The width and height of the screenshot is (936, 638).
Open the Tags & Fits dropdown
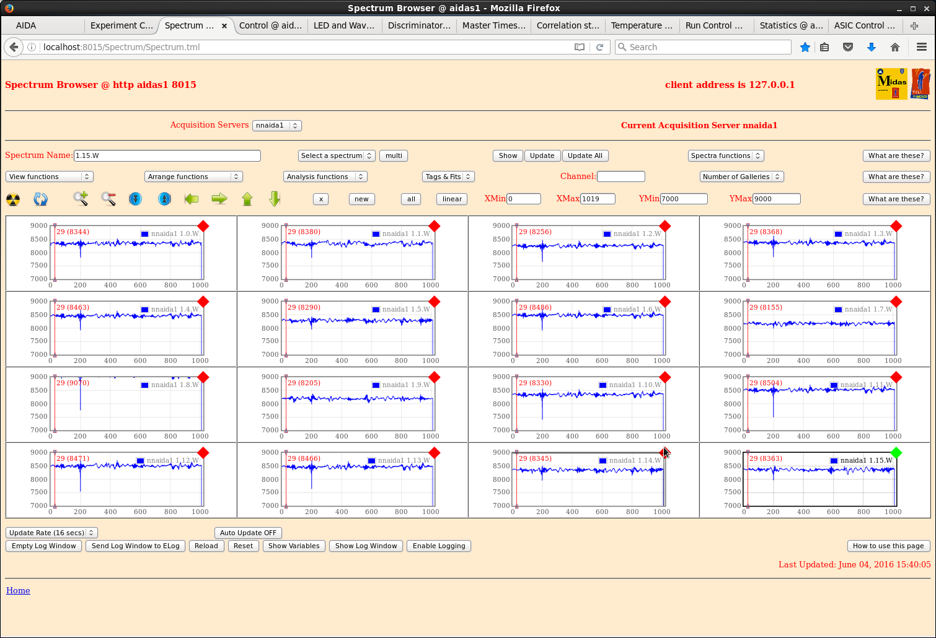tap(448, 177)
